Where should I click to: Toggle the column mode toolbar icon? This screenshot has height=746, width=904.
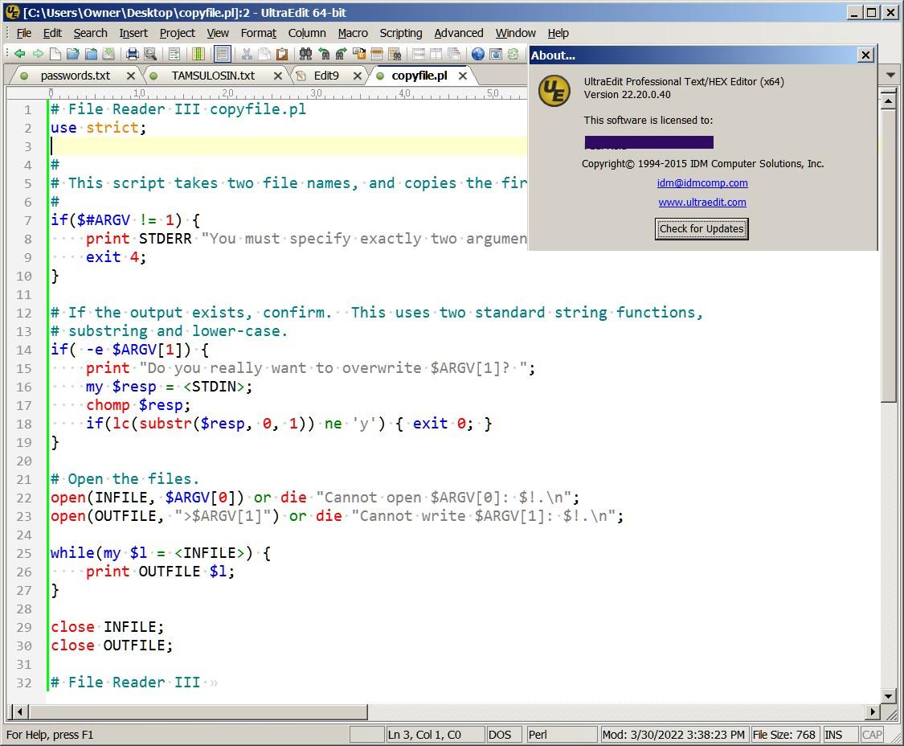(198, 54)
